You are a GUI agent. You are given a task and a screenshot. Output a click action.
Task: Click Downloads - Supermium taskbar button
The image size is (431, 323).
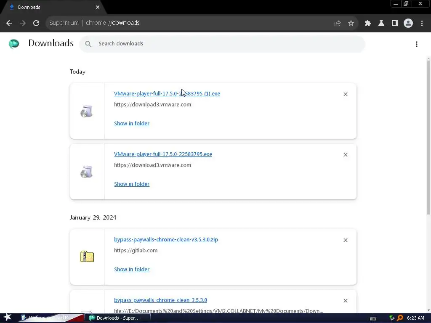click(x=118, y=318)
